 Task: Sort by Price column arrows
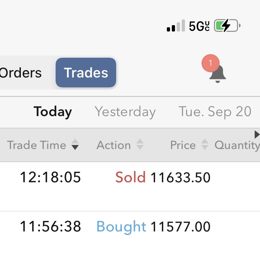pos(205,145)
